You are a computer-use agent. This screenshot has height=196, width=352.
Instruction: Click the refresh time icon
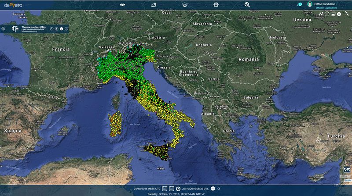(219, 189)
